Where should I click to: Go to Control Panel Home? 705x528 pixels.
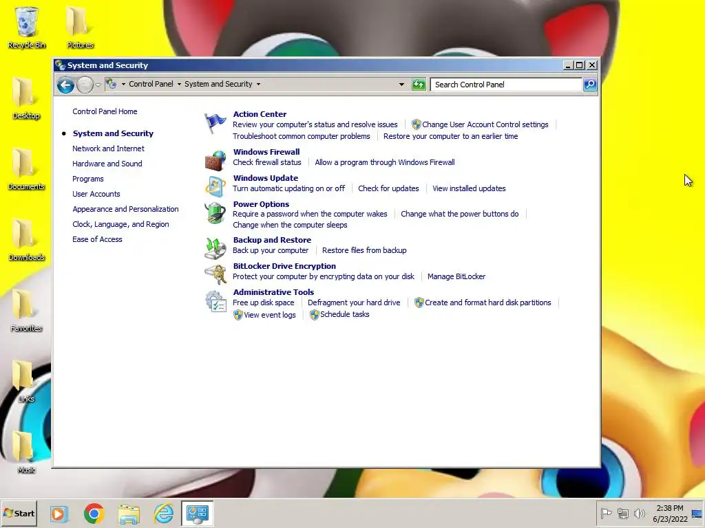click(x=105, y=111)
